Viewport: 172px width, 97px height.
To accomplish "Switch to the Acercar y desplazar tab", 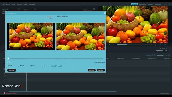I will pyautogui.click(x=62, y=16).
